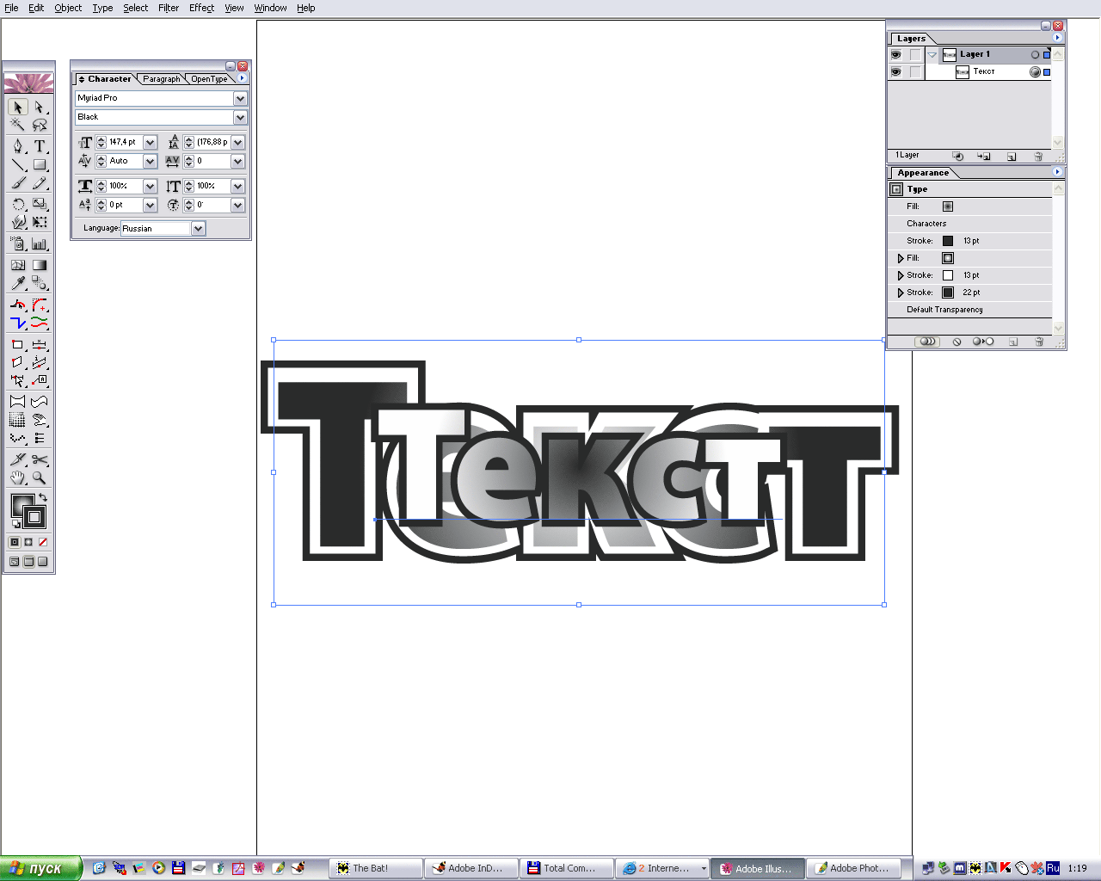Select the Gradient tool
Image resolution: width=1101 pixels, height=881 pixels.
click(x=40, y=265)
